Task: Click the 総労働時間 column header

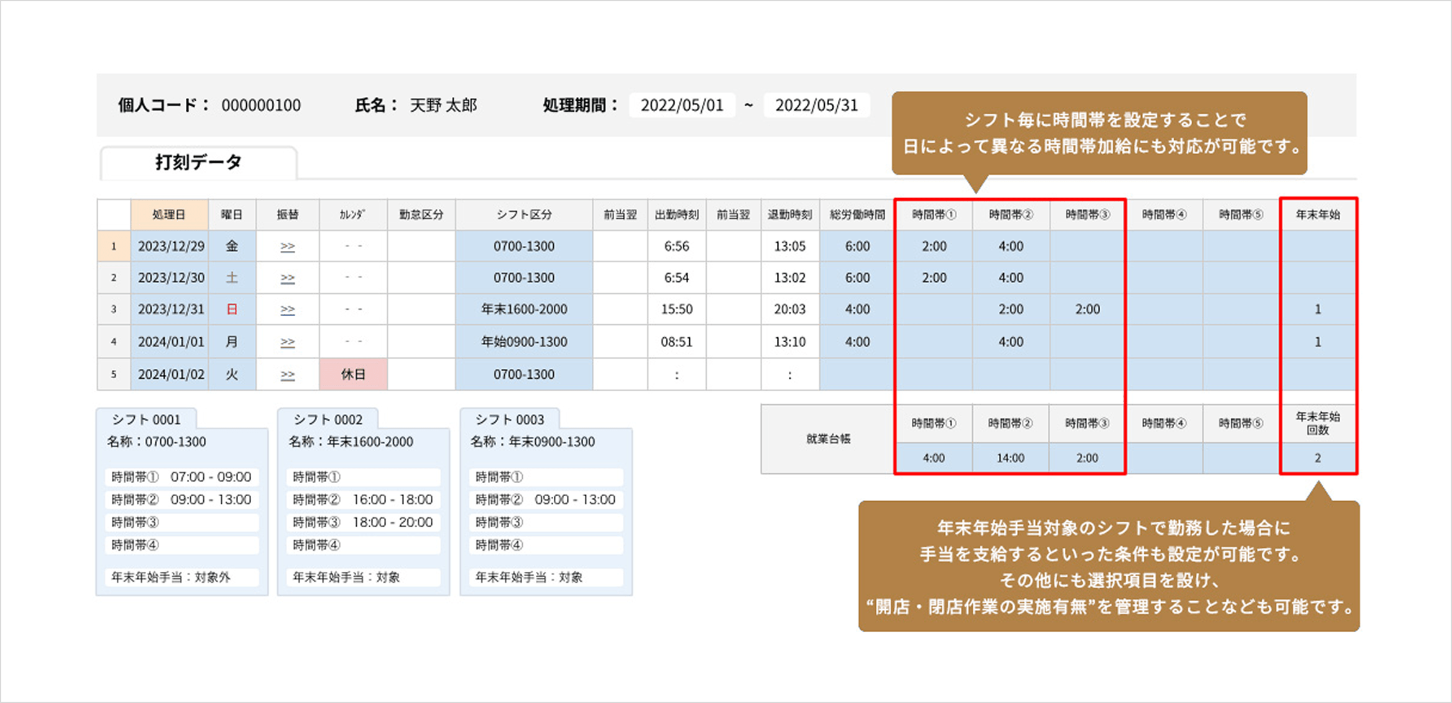Action: [857, 215]
